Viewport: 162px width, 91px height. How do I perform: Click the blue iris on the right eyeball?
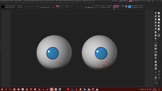tap(101, 53)
